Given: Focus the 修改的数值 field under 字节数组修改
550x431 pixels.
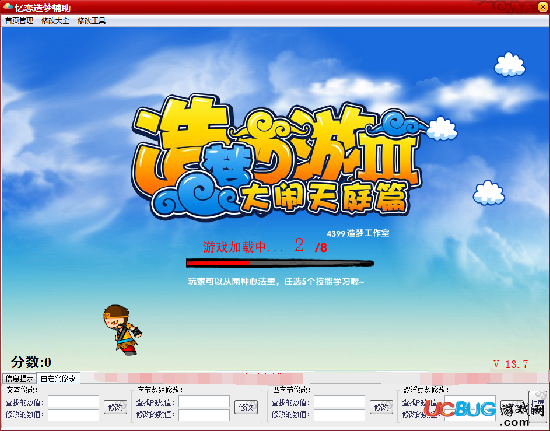Looking at the screenshot, I should coord(204,415).
